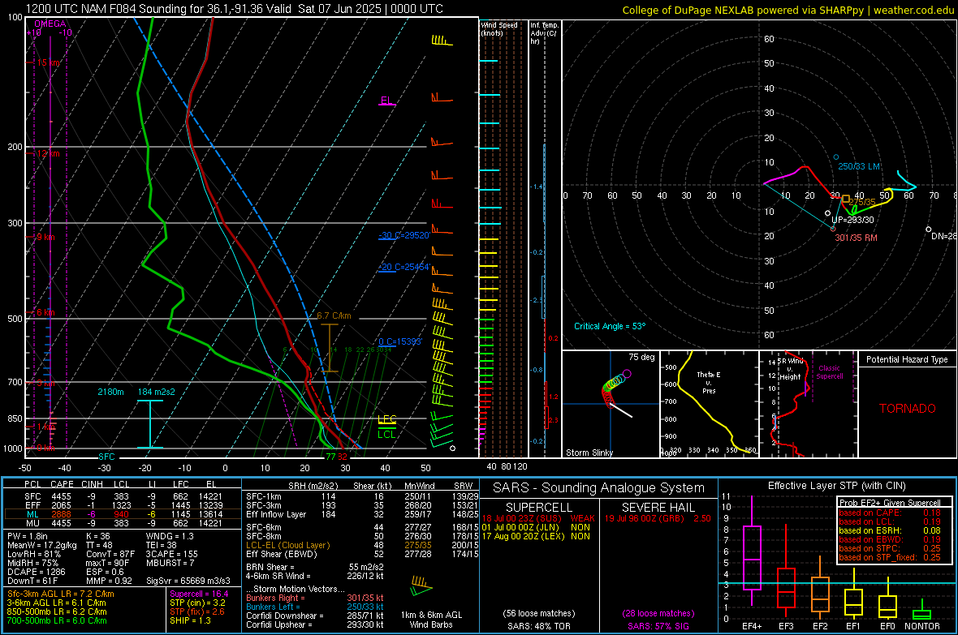958x635 pixels.
Task: Click the Wind Speed (knots) panel header
Action: 499,28
